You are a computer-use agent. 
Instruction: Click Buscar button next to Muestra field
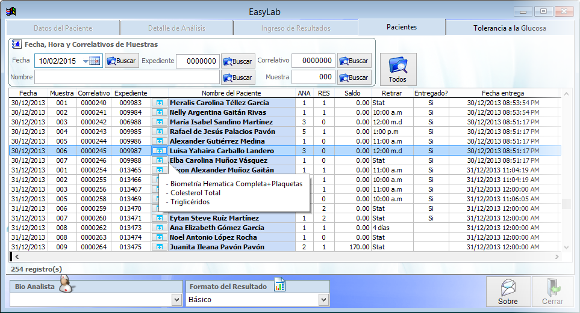(354, 77)
